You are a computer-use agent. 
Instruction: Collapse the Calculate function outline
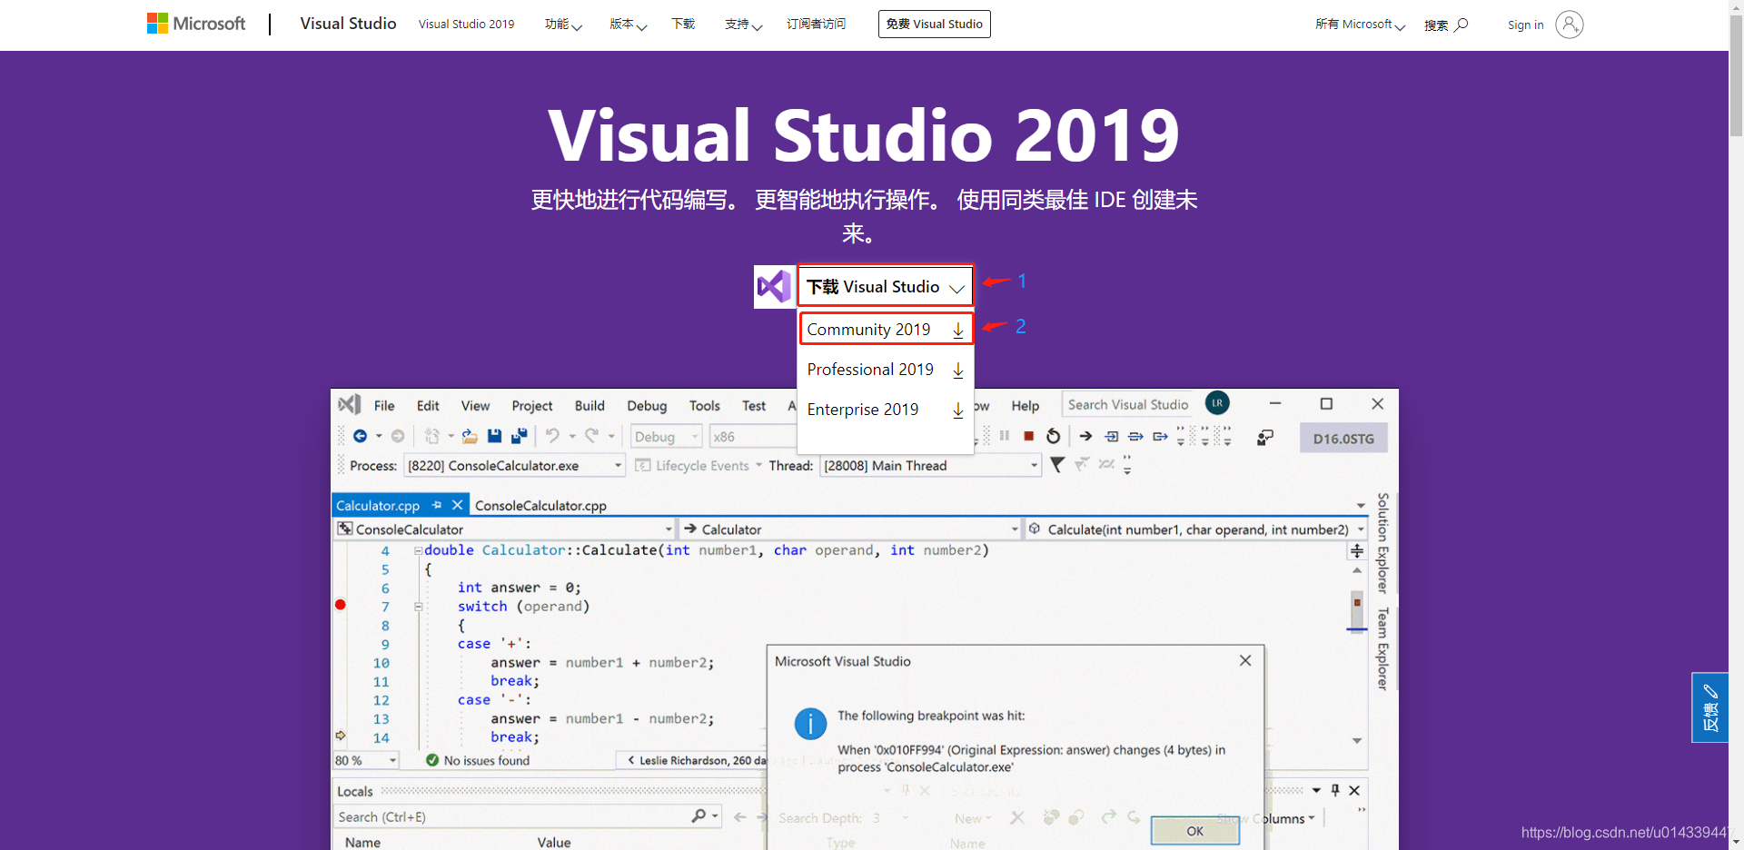[418, 550]
